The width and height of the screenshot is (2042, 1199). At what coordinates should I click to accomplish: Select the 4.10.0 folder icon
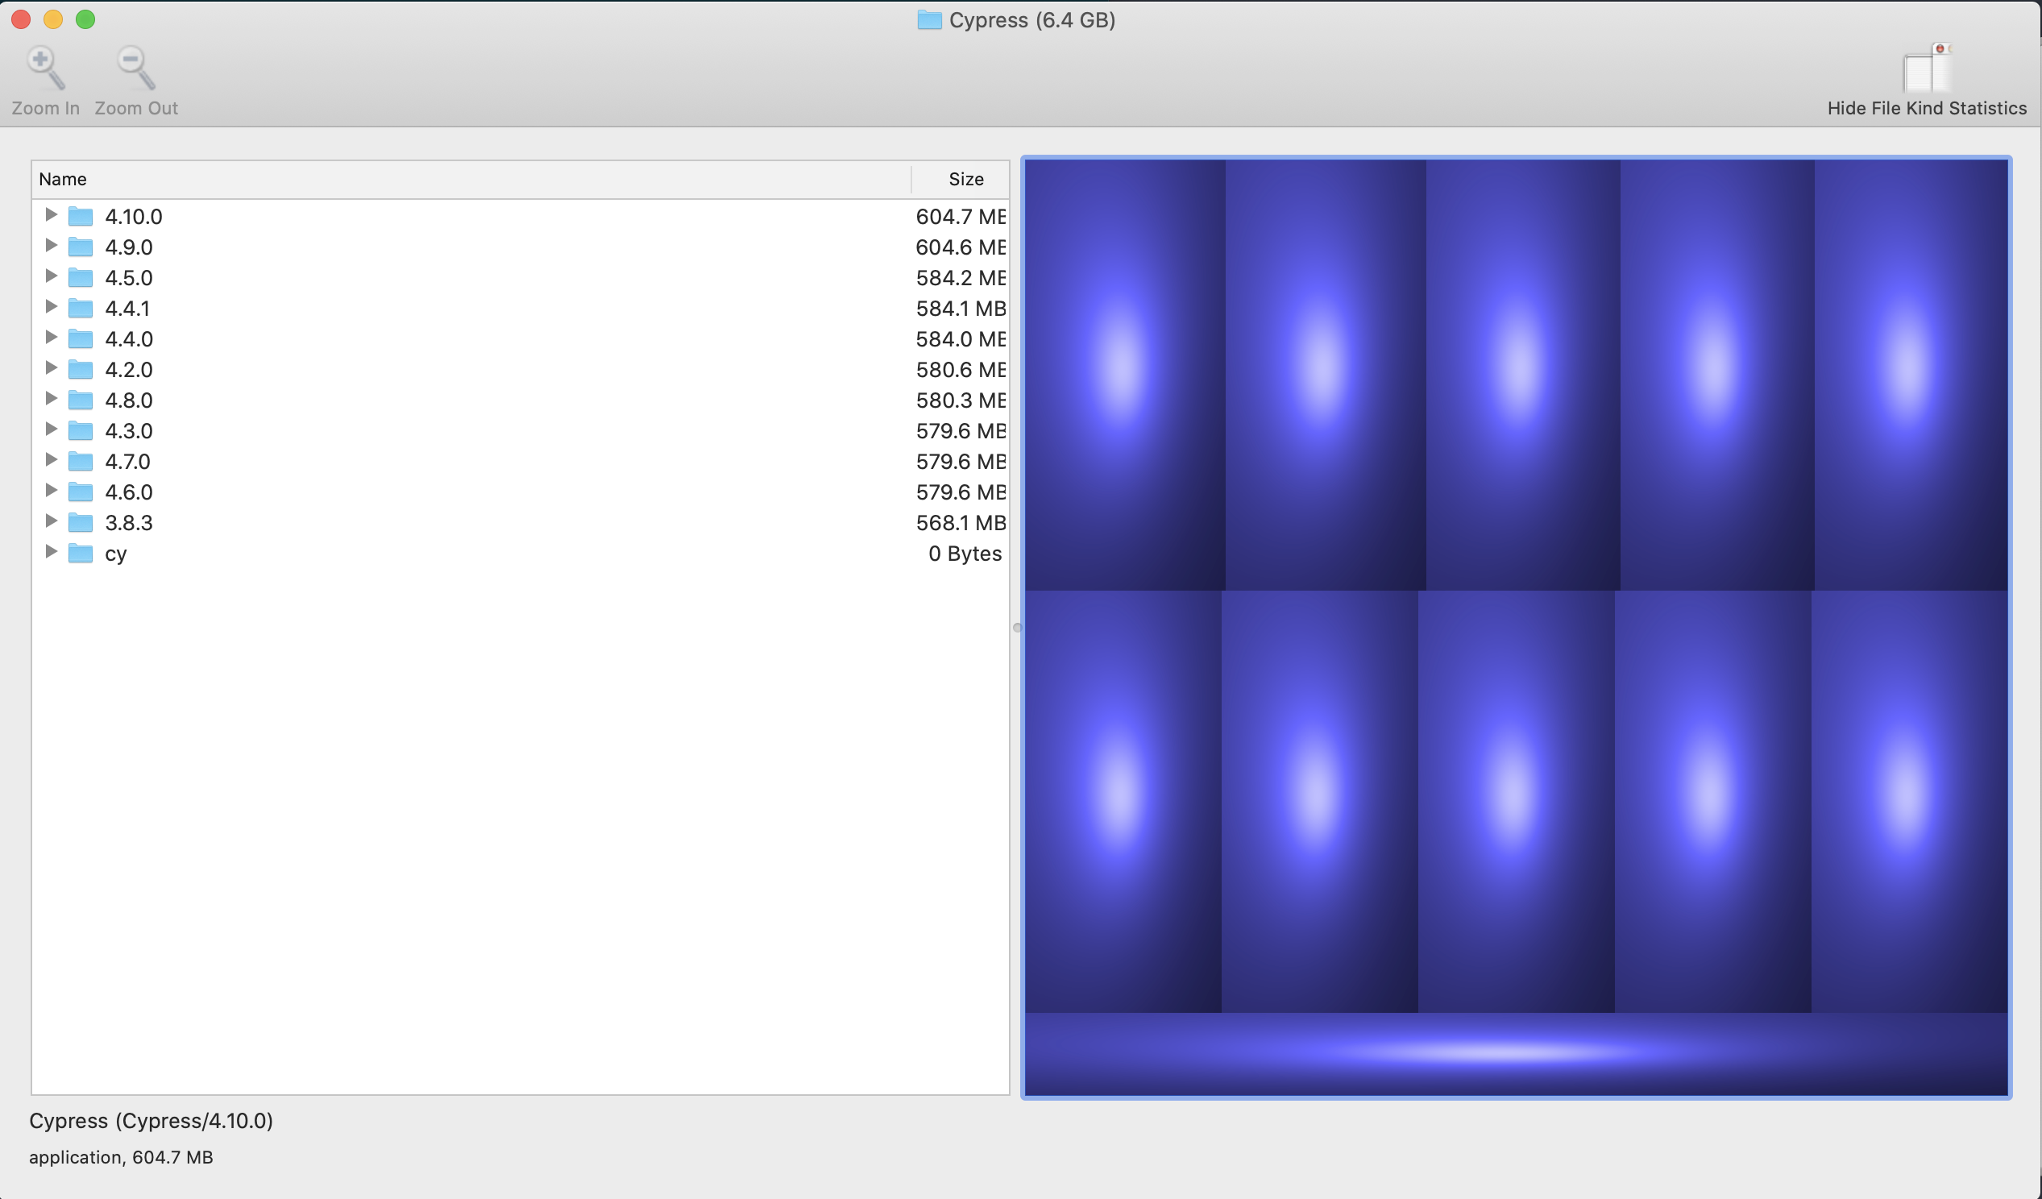pos(81,216)
